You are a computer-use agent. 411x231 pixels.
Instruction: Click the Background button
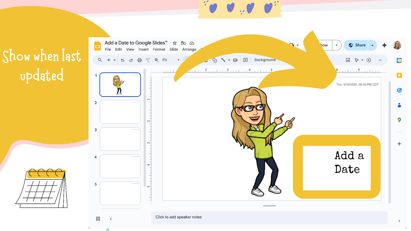[x=265, y=60]
